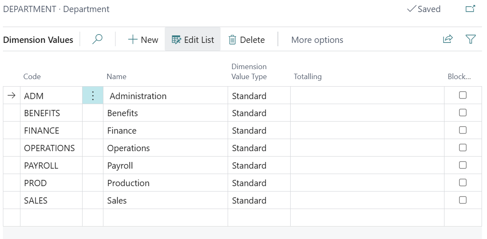Image resolution: width=487 pixels, height=239 pixels.
Task: Check Blocked for PAYROLL row
Action: coord(463,164)
